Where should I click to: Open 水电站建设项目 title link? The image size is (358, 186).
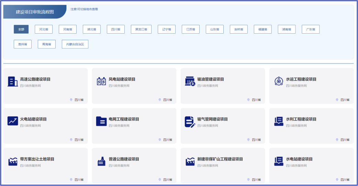tap(299, 159)
